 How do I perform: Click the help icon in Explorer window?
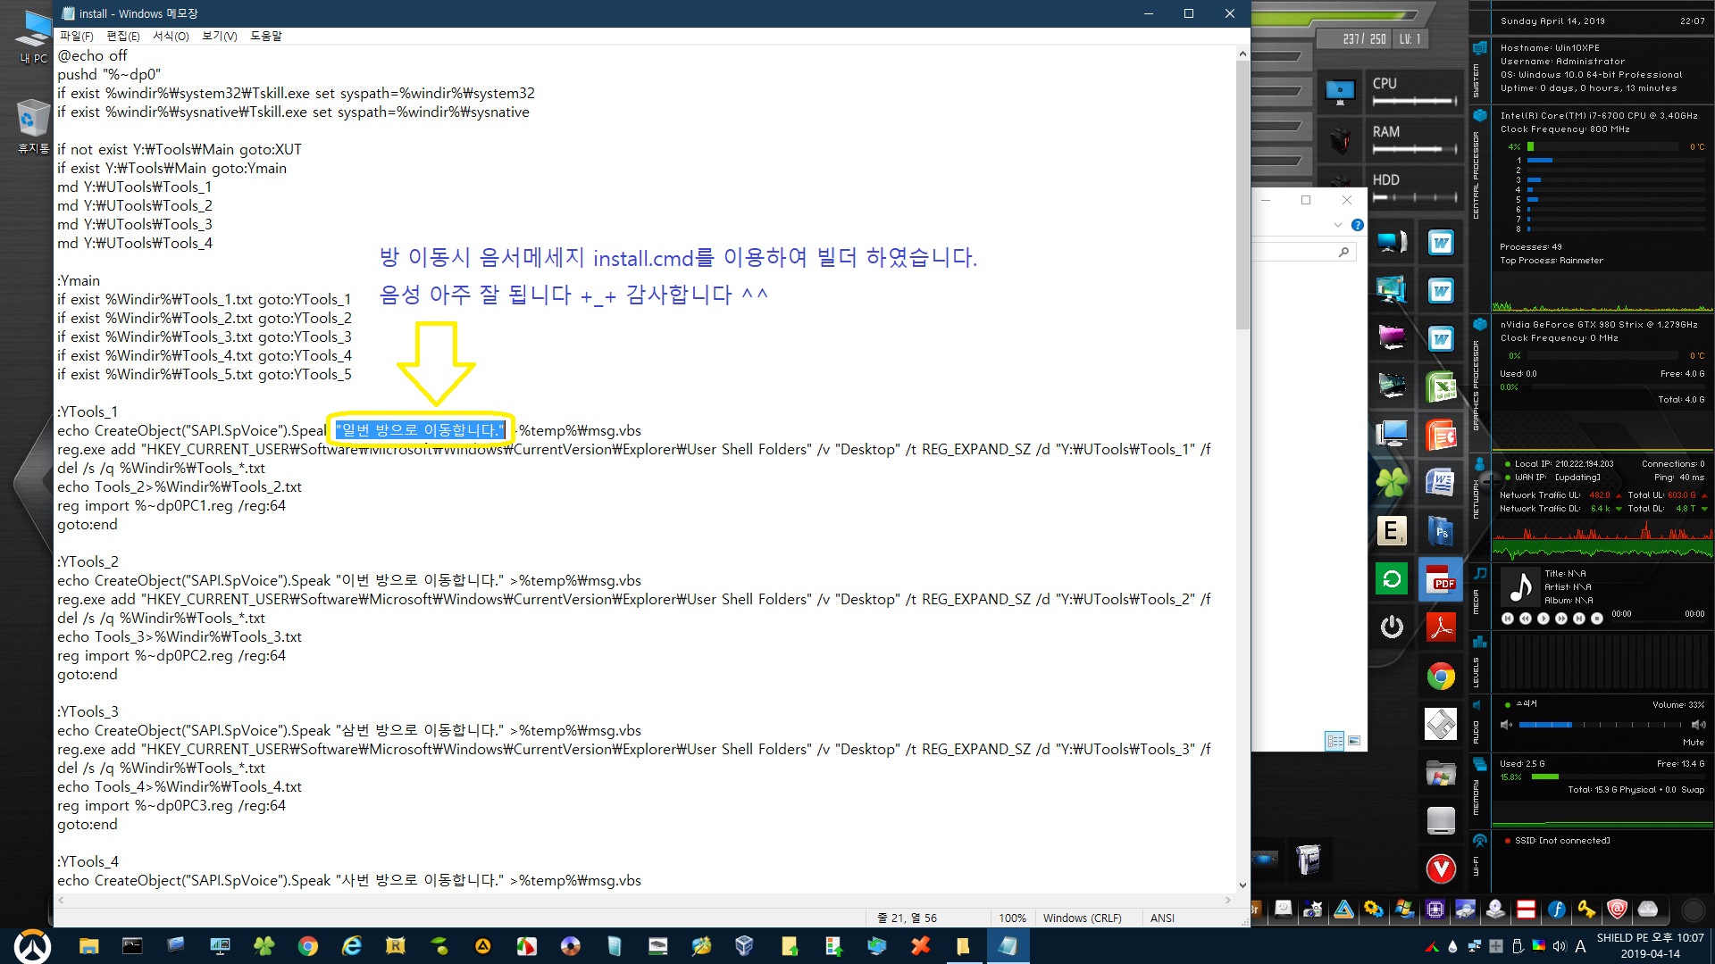coord(1357,225)
